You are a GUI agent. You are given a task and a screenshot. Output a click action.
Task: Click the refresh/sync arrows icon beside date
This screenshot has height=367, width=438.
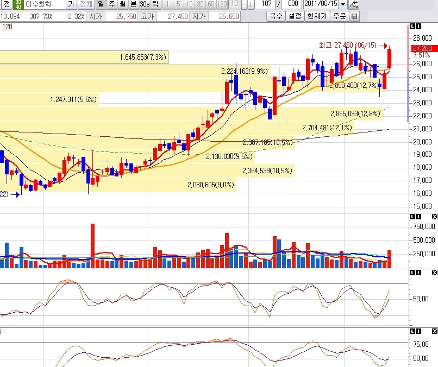(354, 4)
